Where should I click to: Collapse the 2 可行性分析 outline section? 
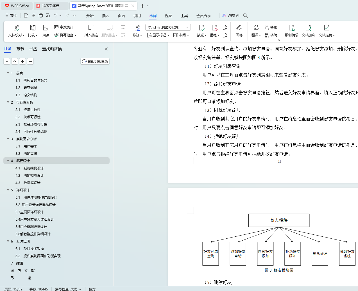(x=8, y=102)
